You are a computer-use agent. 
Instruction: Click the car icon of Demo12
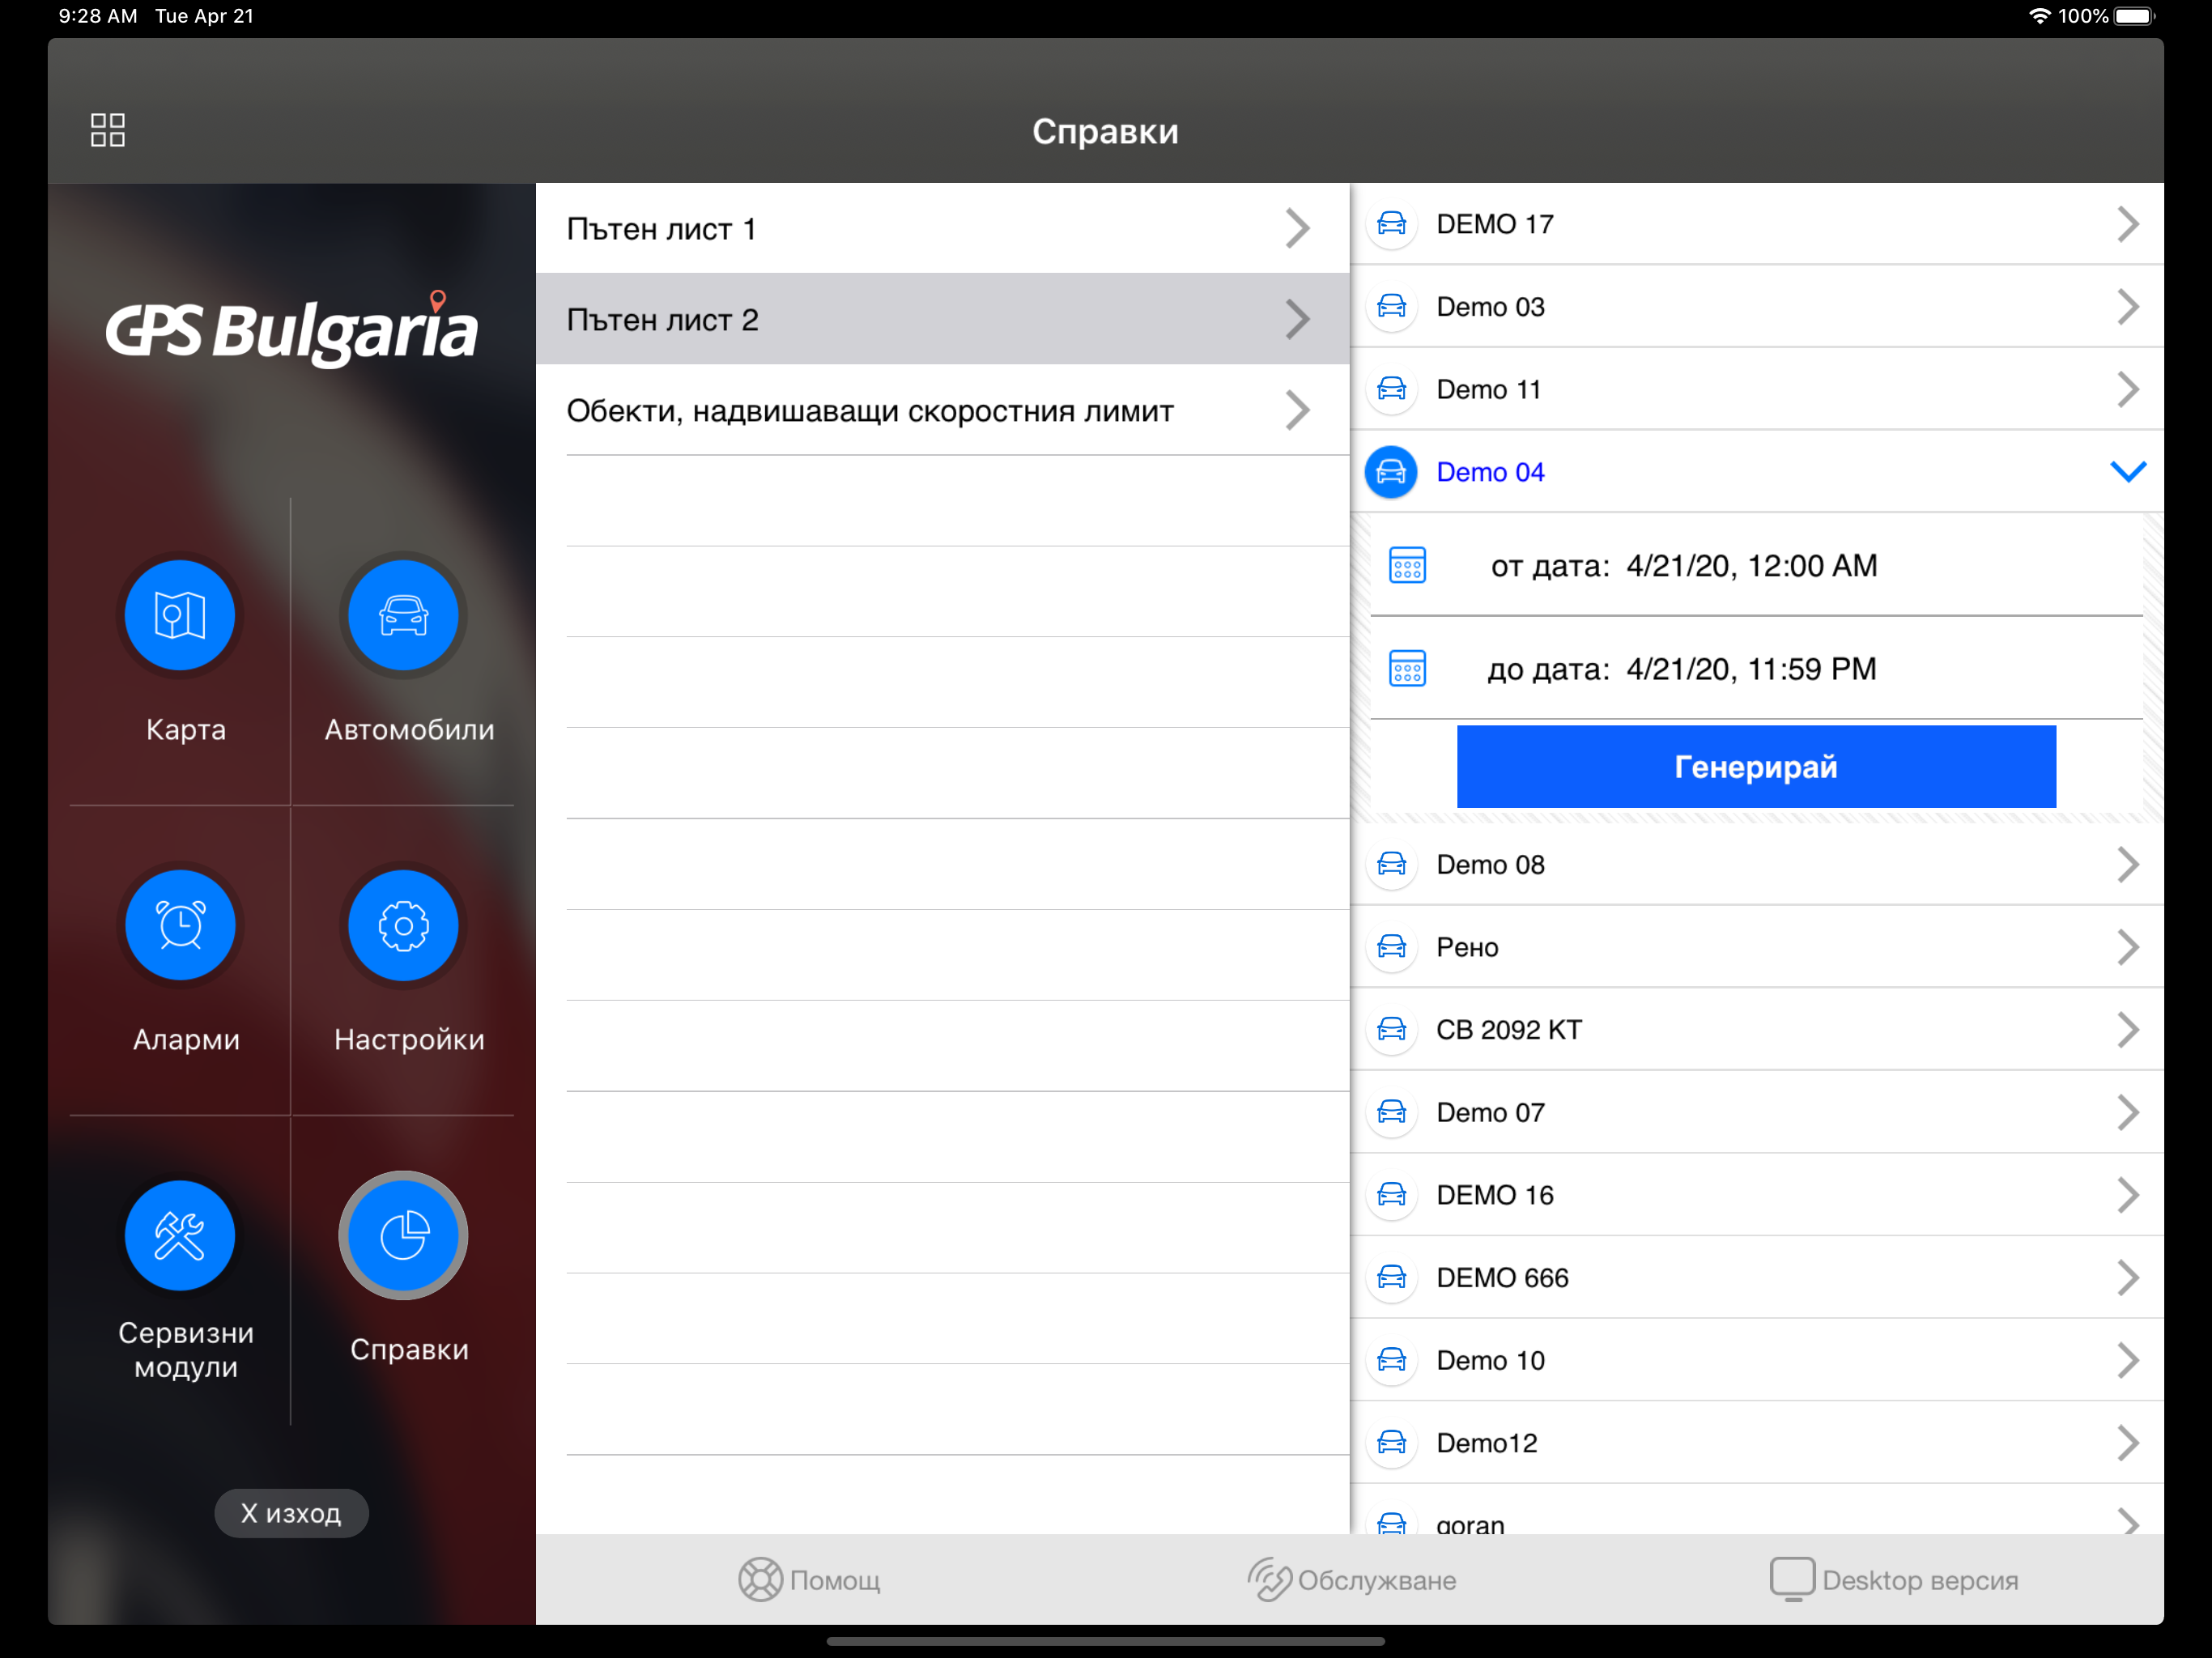pyautogui.click(x=1391, y=1442)
